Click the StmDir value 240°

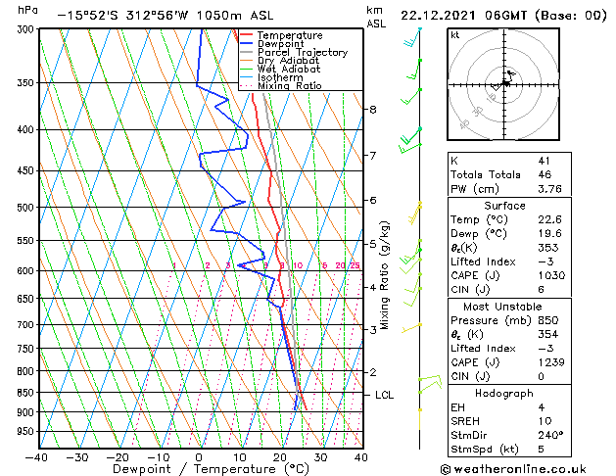coord(550,435)
